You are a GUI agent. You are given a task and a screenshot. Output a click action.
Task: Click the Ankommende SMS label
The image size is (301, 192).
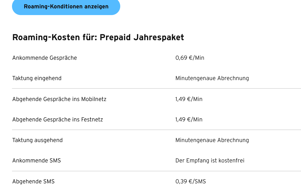[x=37, y=160]
